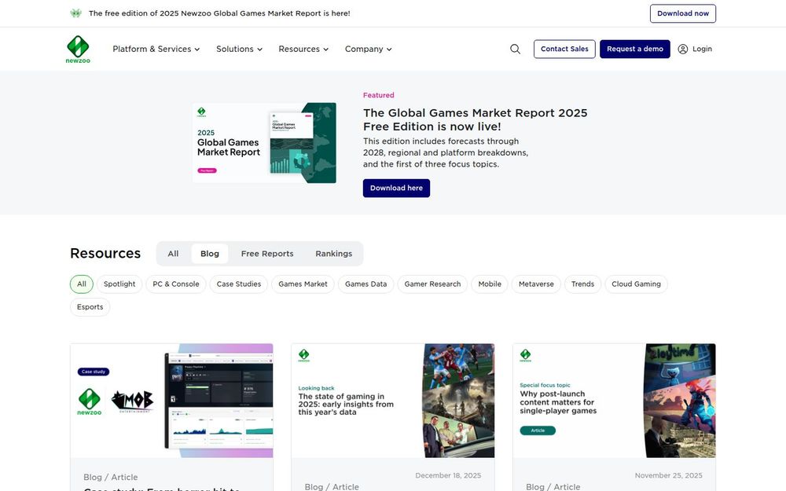The image size is (786, 491).
Task: Click Download now in top banner
Action: (x=683, y=13)
